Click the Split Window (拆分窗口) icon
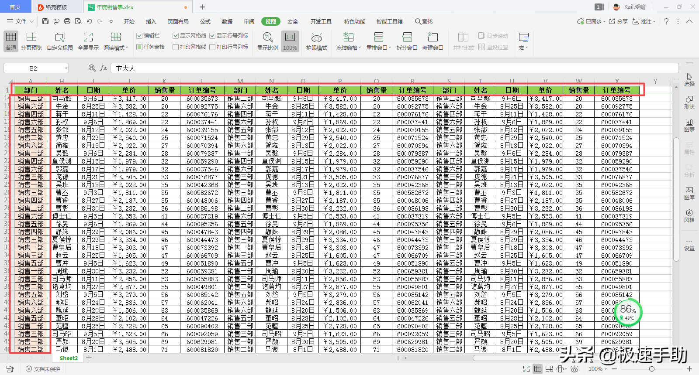 tap(407, 41)
